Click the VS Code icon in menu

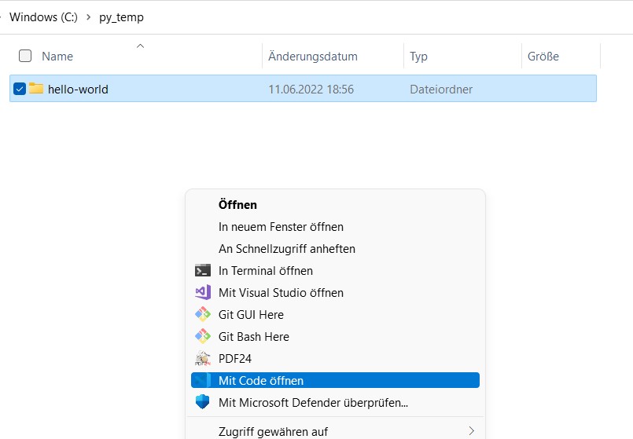(203, 381)
